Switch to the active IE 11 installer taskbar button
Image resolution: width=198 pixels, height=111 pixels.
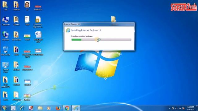76,108
